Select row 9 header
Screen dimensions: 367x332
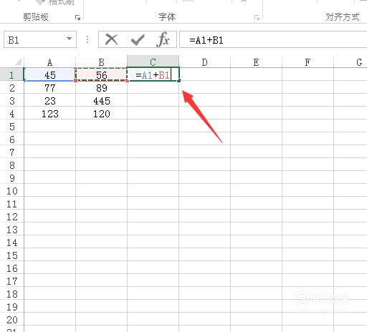tap(12, 177)
